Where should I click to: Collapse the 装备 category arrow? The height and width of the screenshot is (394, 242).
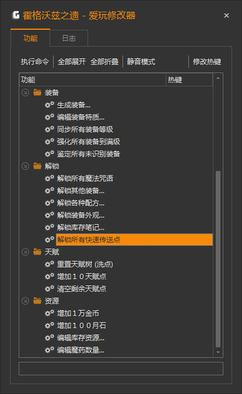[25, 92]
